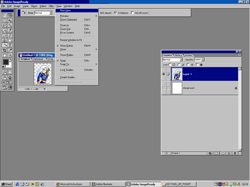Click Layer 1 thumbnail in Layers palette

point(177,74)
